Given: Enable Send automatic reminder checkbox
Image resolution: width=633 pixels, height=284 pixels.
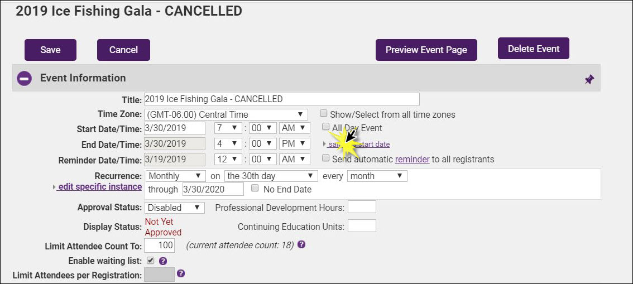Looking at the screenshot, I should 326,158.
